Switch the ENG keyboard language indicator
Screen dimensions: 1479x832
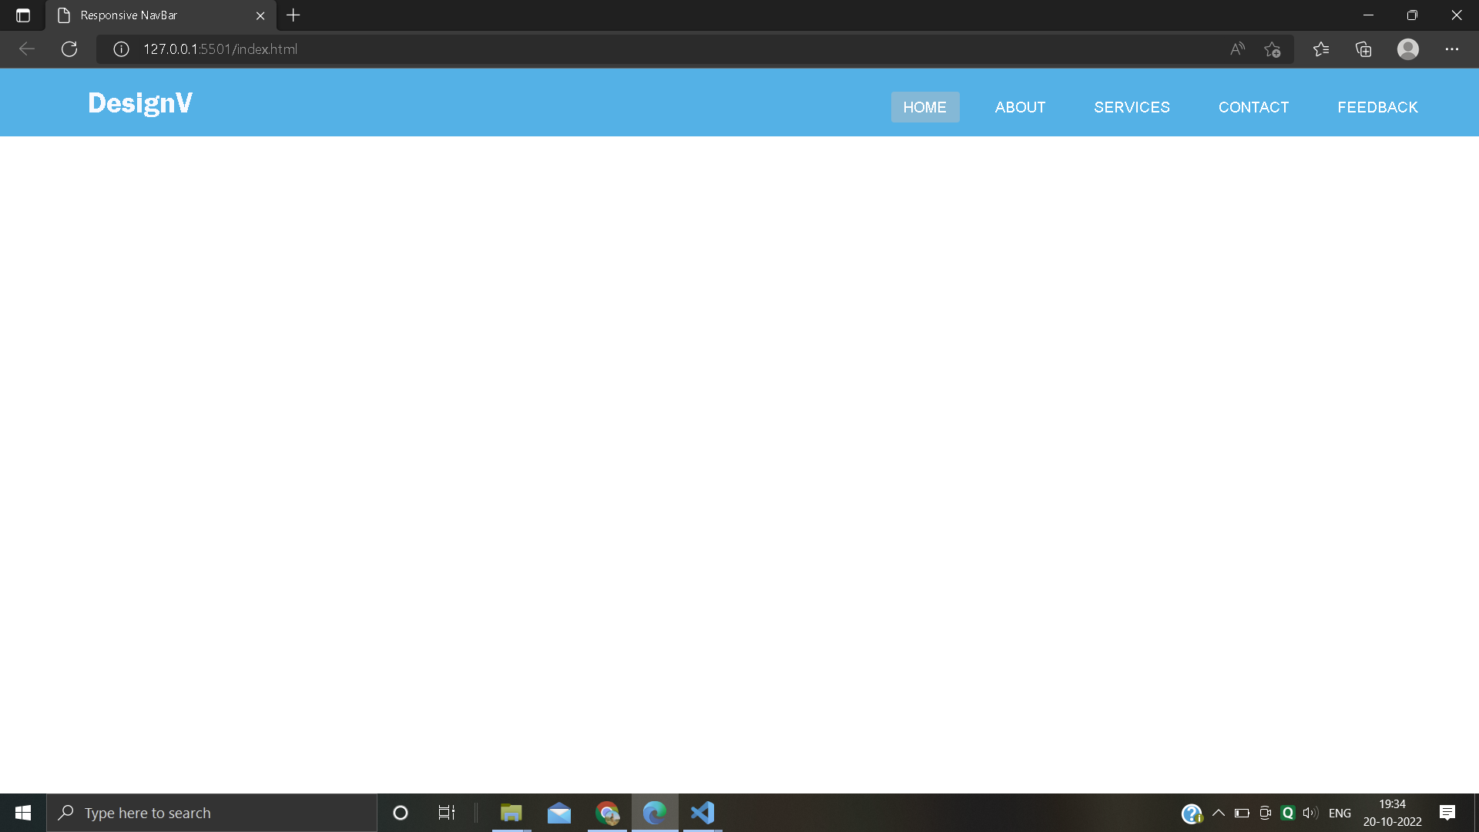click(x=1340, y=812)
